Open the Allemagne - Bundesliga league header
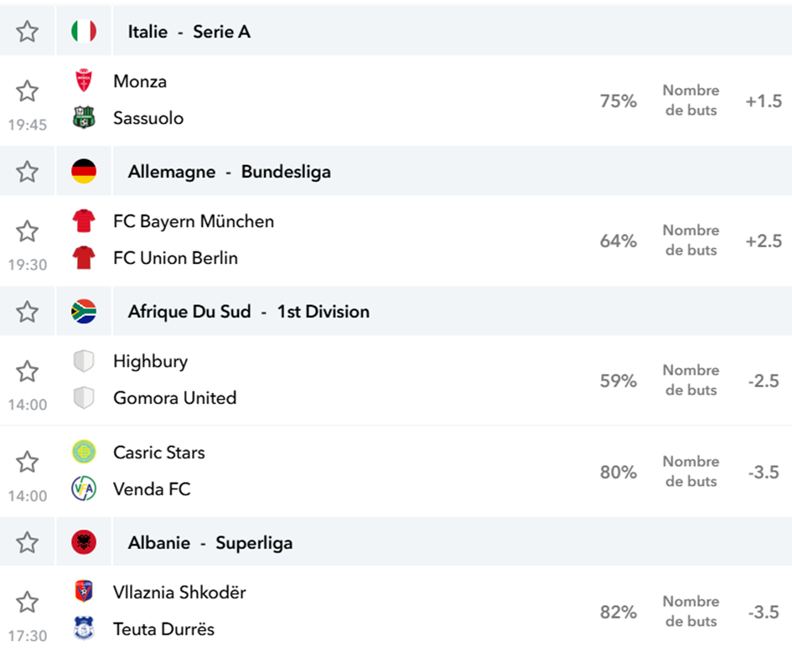792x652 pixels. [230, 172]
